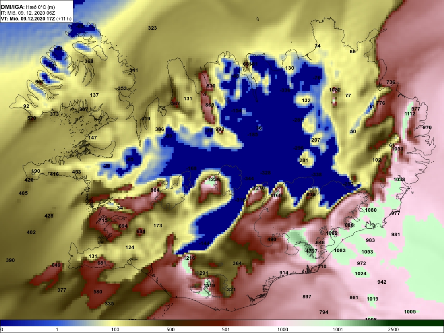Click the map value 419

coord(146,119)
